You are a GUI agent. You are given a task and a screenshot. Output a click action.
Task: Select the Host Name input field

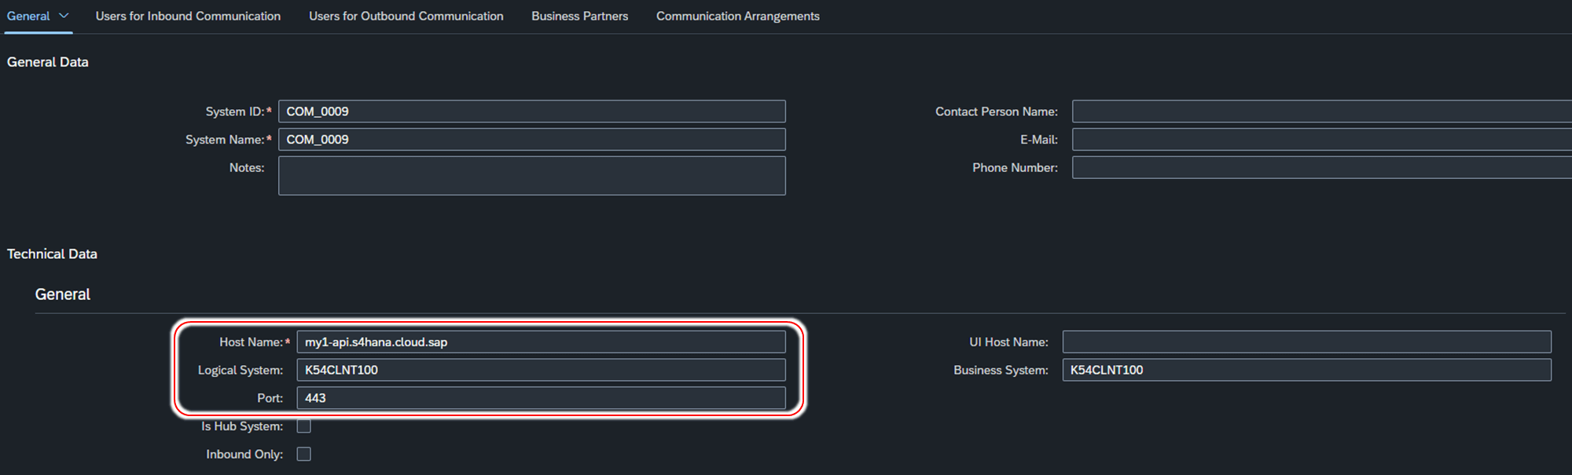click(x=541, y=342)
